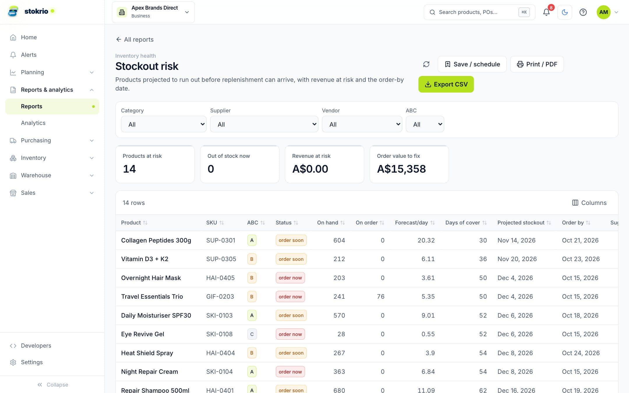Click the Export CSV button

(446, 84)
